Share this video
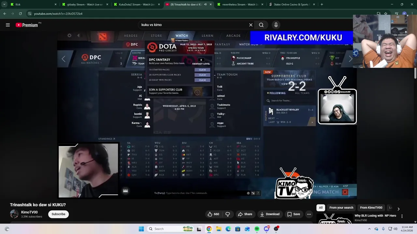Screen dimensions: 417x234 point(245,214)
